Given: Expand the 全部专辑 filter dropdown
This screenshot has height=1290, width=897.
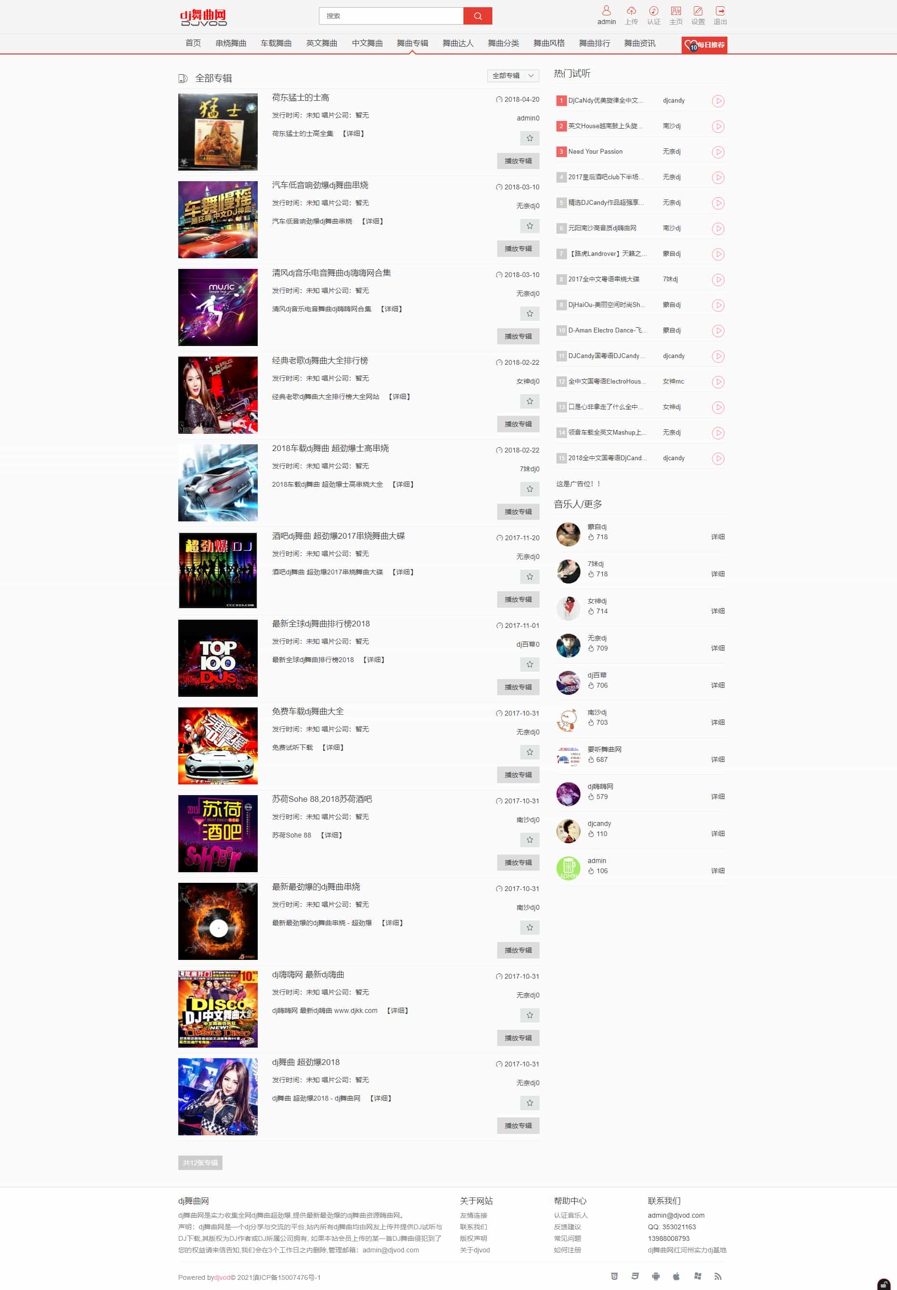Looking at the screenshot, I should (513, 75).
